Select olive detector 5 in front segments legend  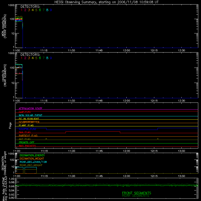point(36,10)
